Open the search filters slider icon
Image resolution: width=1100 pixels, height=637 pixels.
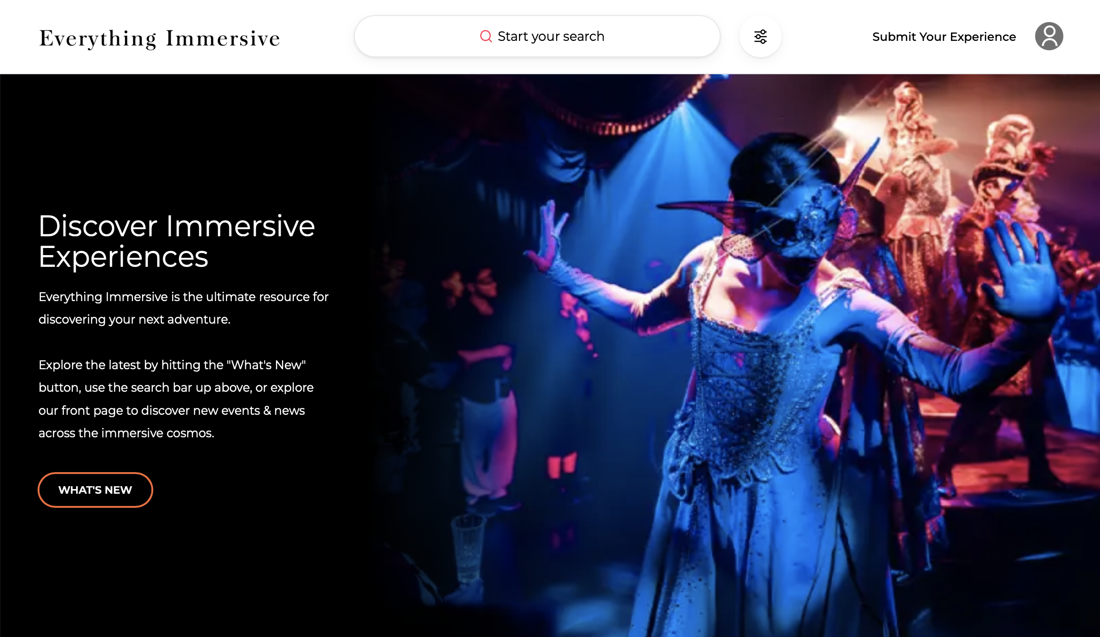point(760,36)
